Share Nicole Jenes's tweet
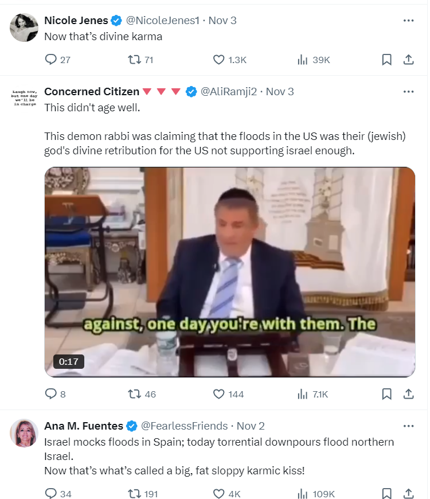The image size is (430, 499). pos(408,60)
